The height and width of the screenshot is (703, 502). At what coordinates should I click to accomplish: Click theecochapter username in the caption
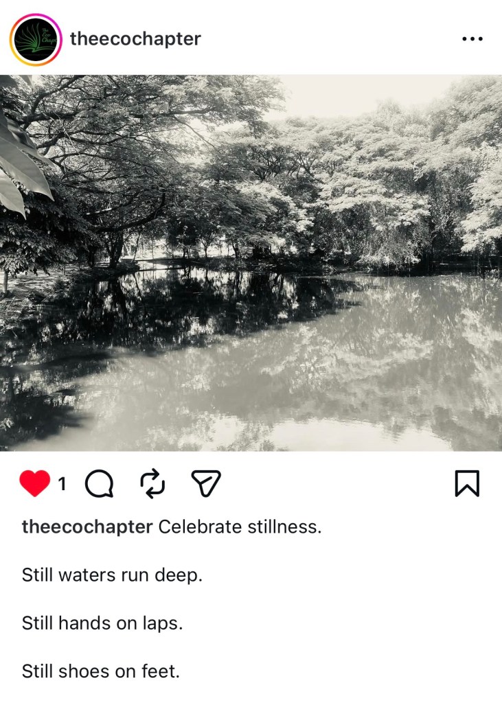tap(87, 527)
